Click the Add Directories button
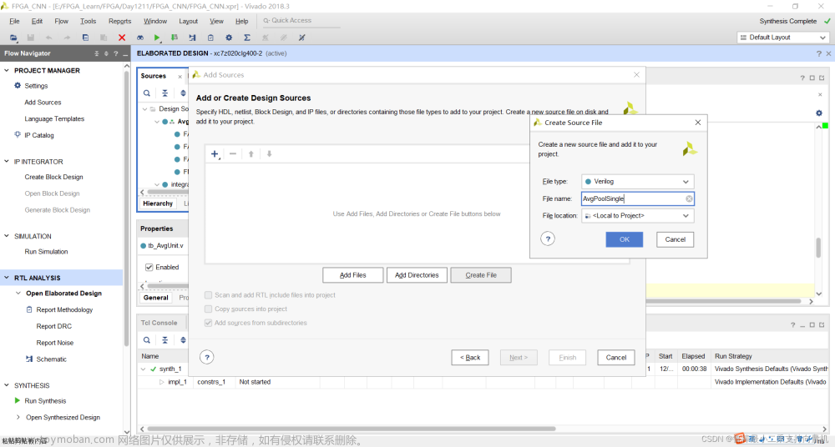This screenshot has width=835, height=447. coord(417,275)
